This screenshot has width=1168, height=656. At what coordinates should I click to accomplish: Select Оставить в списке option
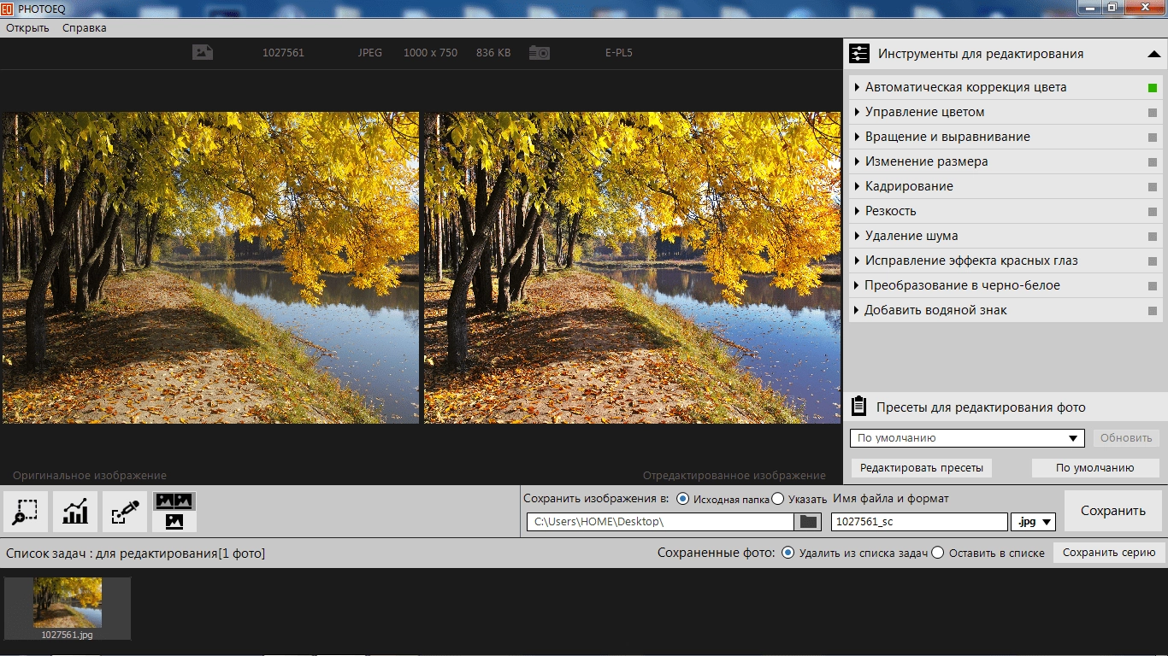[937, 553]
